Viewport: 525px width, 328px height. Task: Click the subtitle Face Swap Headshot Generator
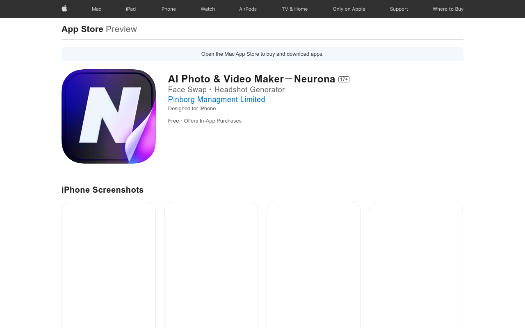226,90
